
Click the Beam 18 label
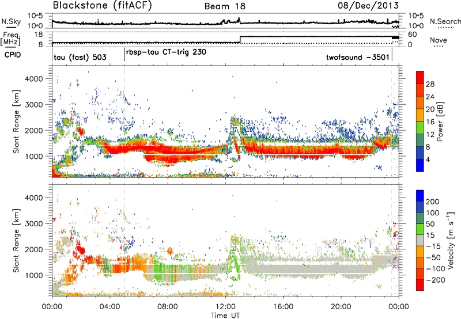[x=225, y=6]
